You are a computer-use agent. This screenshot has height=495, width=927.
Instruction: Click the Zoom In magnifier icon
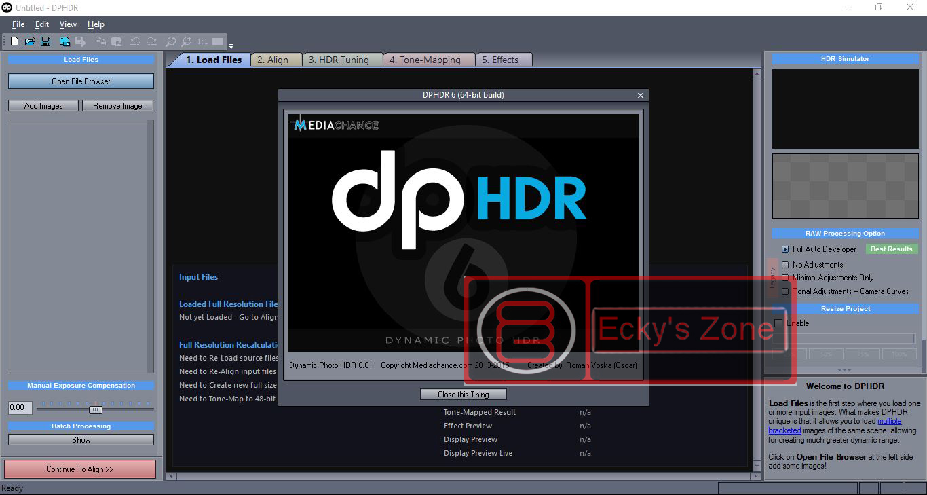[x=170, y=41]
